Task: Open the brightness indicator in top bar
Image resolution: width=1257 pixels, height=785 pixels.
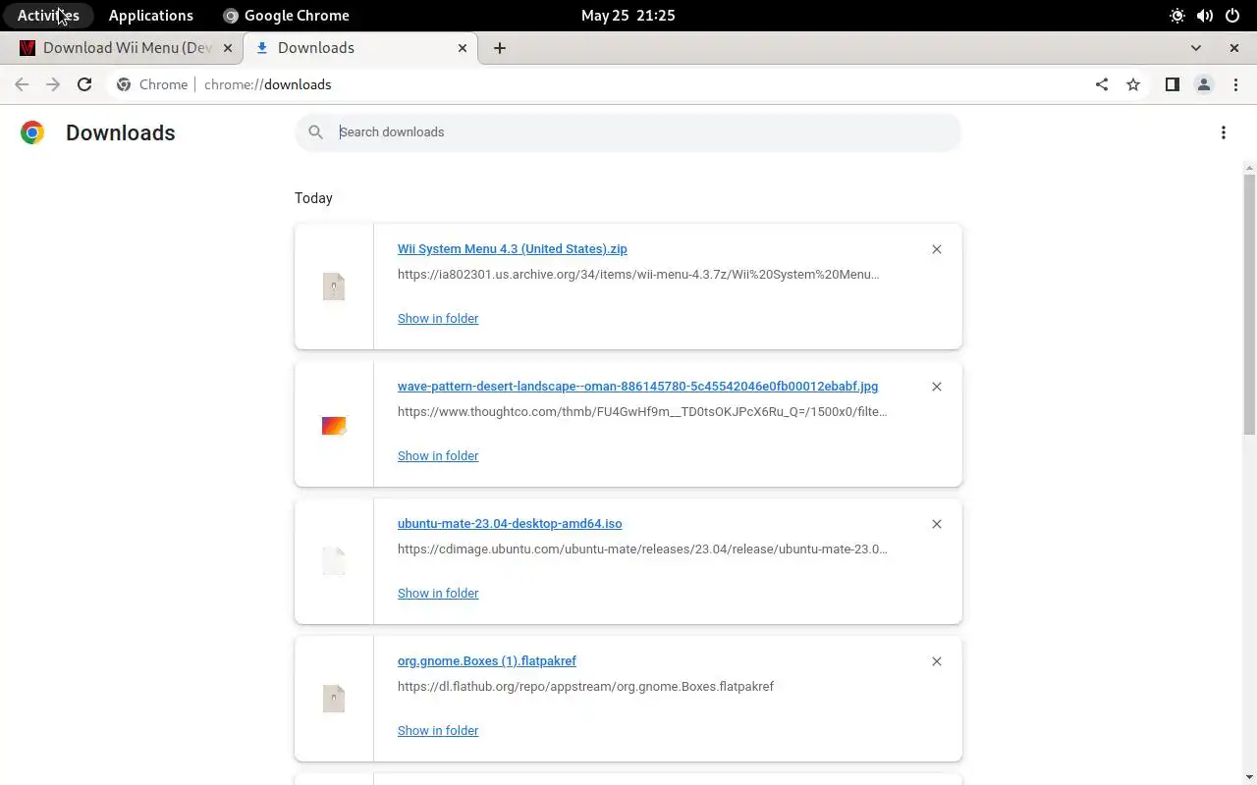Action: [x=1177, y=16]
